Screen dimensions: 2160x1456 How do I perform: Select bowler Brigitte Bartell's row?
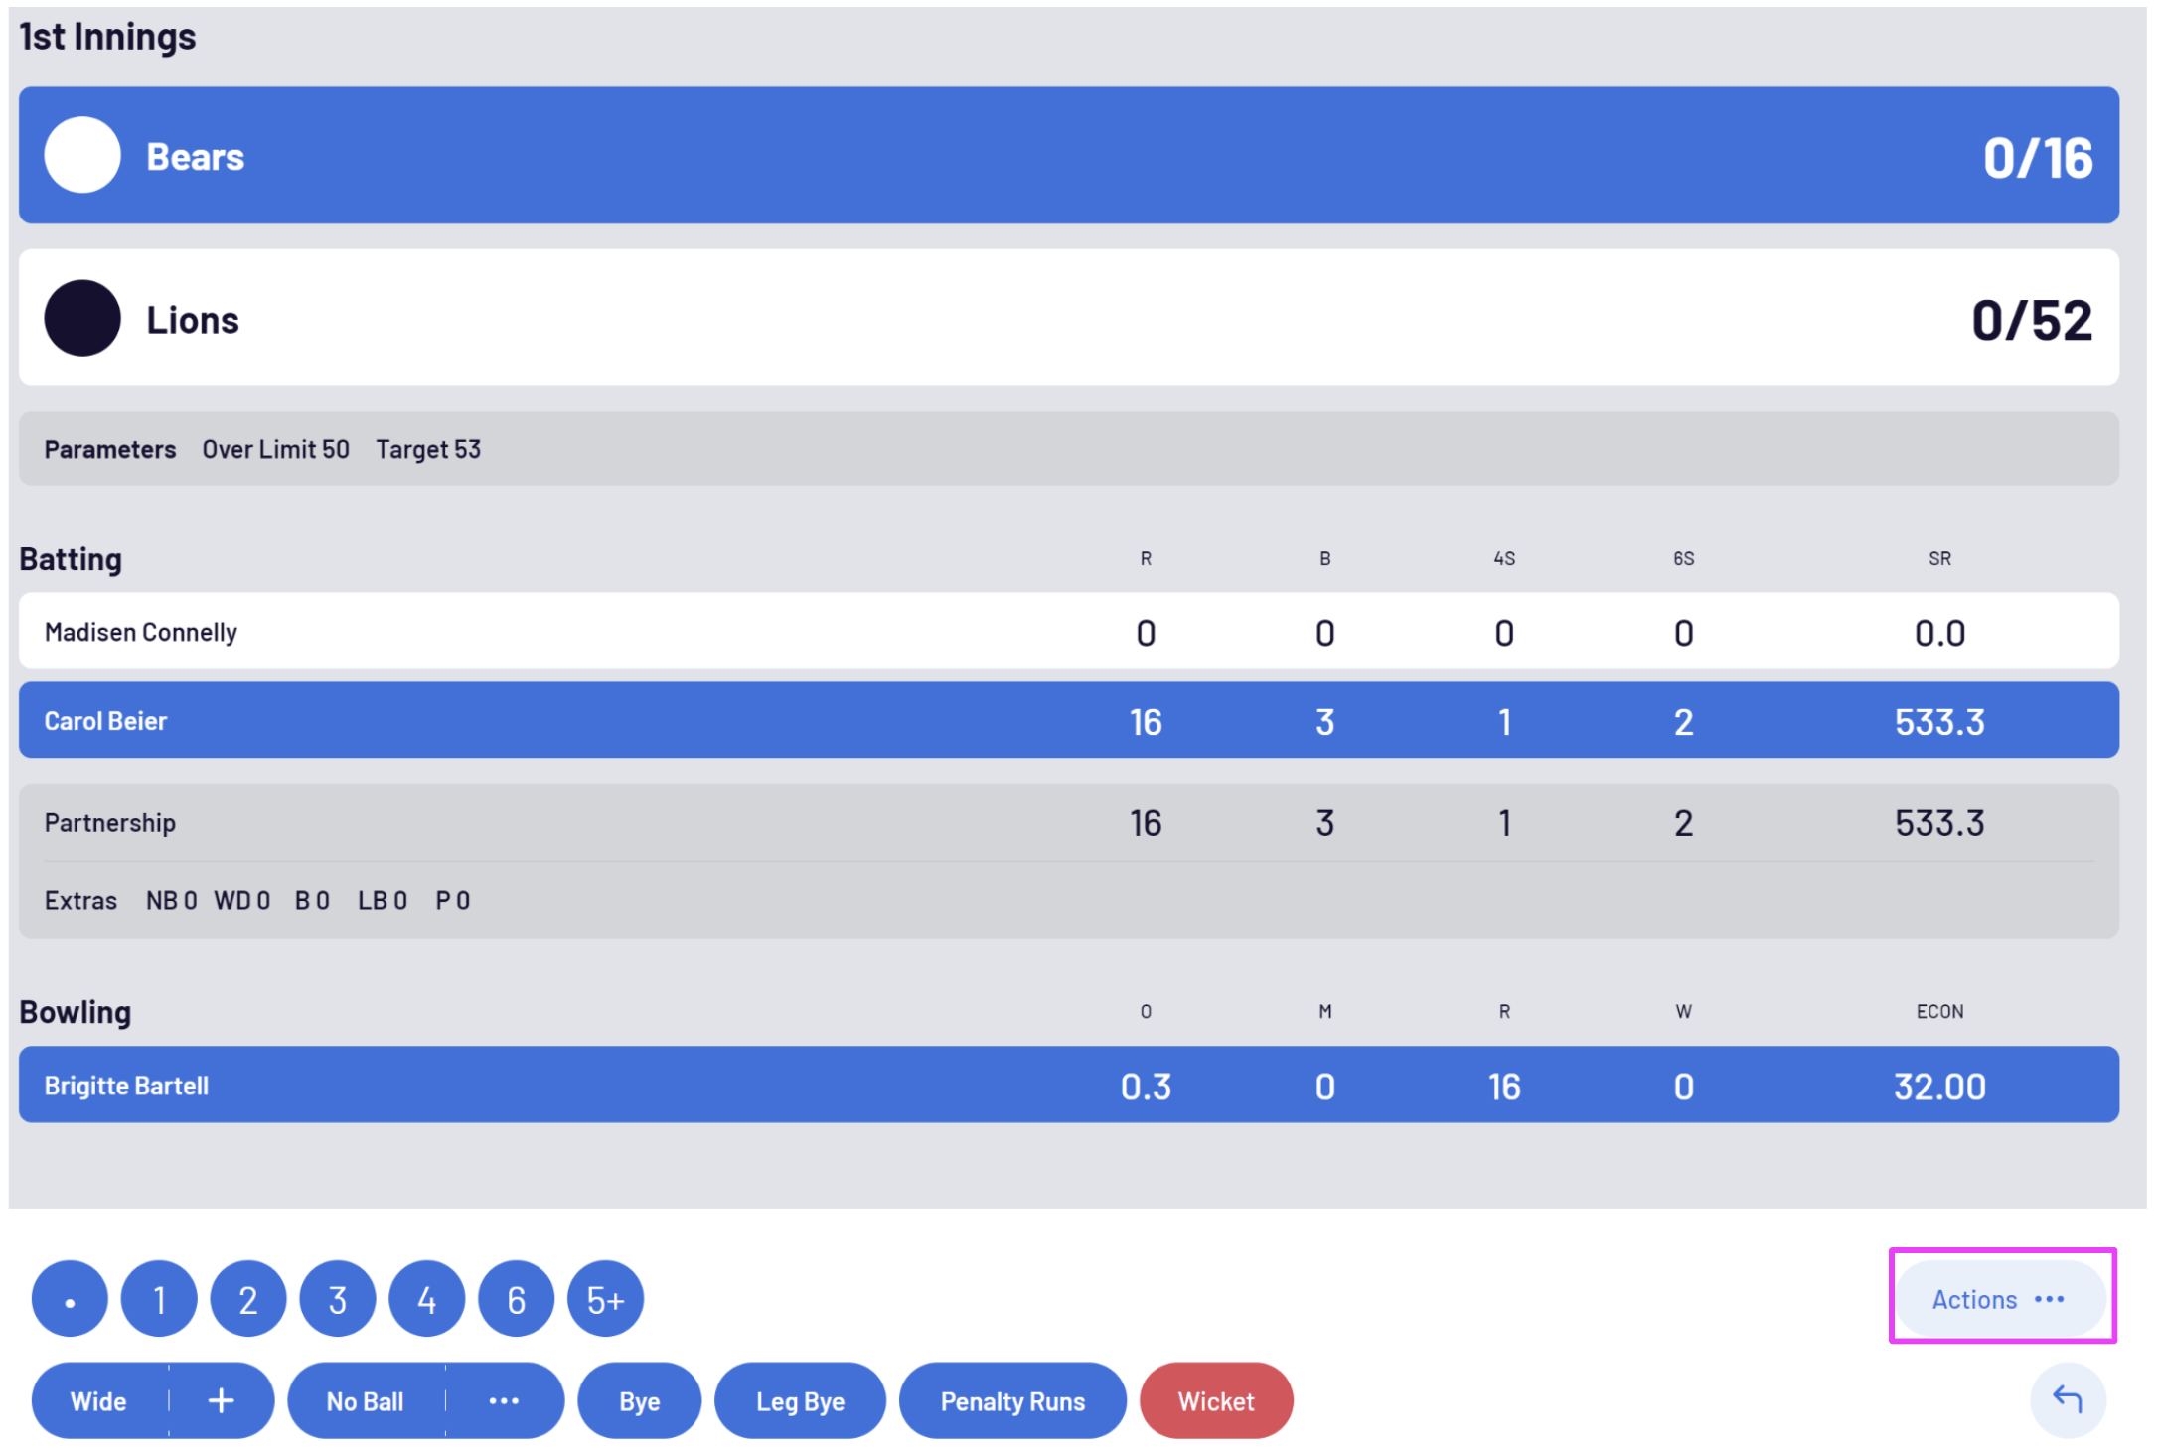(x=596, y=1085)
